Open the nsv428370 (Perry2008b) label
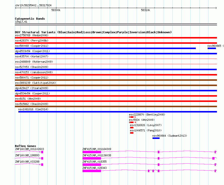 tap(32, 41)
